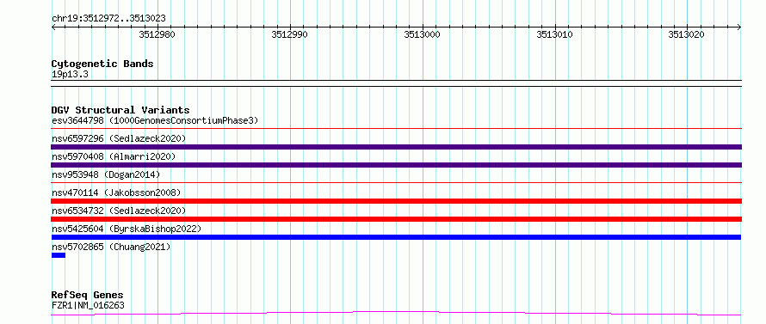
Task: Click the chr19:3512972..3513023 region label
Action: point(108,19)
